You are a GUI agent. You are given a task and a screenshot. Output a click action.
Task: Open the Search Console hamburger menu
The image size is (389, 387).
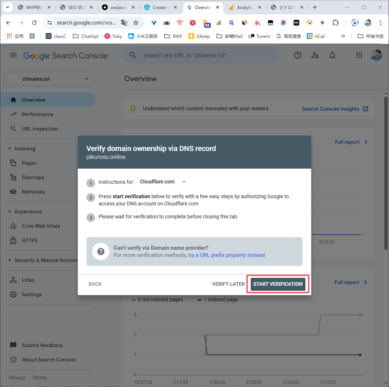click(x=13, y=55)
